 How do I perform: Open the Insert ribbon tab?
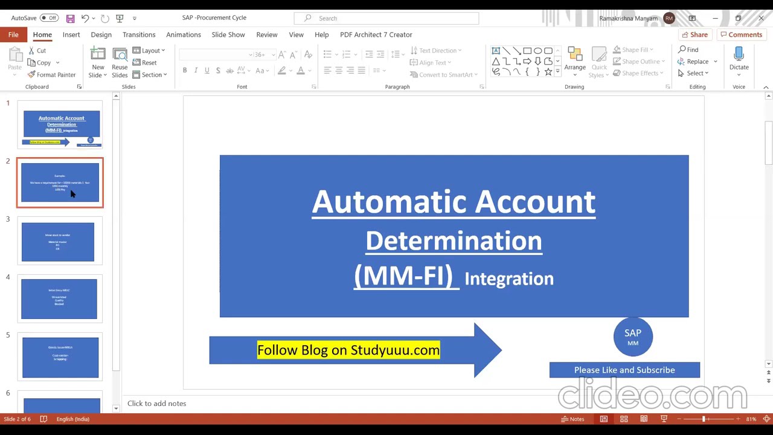pos(71,35)
